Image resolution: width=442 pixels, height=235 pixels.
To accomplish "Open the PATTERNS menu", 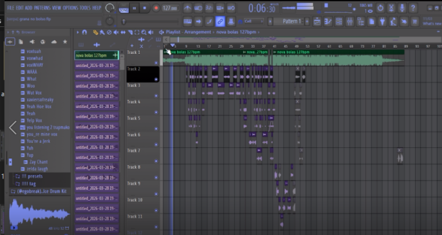I will tap(42, 8).
